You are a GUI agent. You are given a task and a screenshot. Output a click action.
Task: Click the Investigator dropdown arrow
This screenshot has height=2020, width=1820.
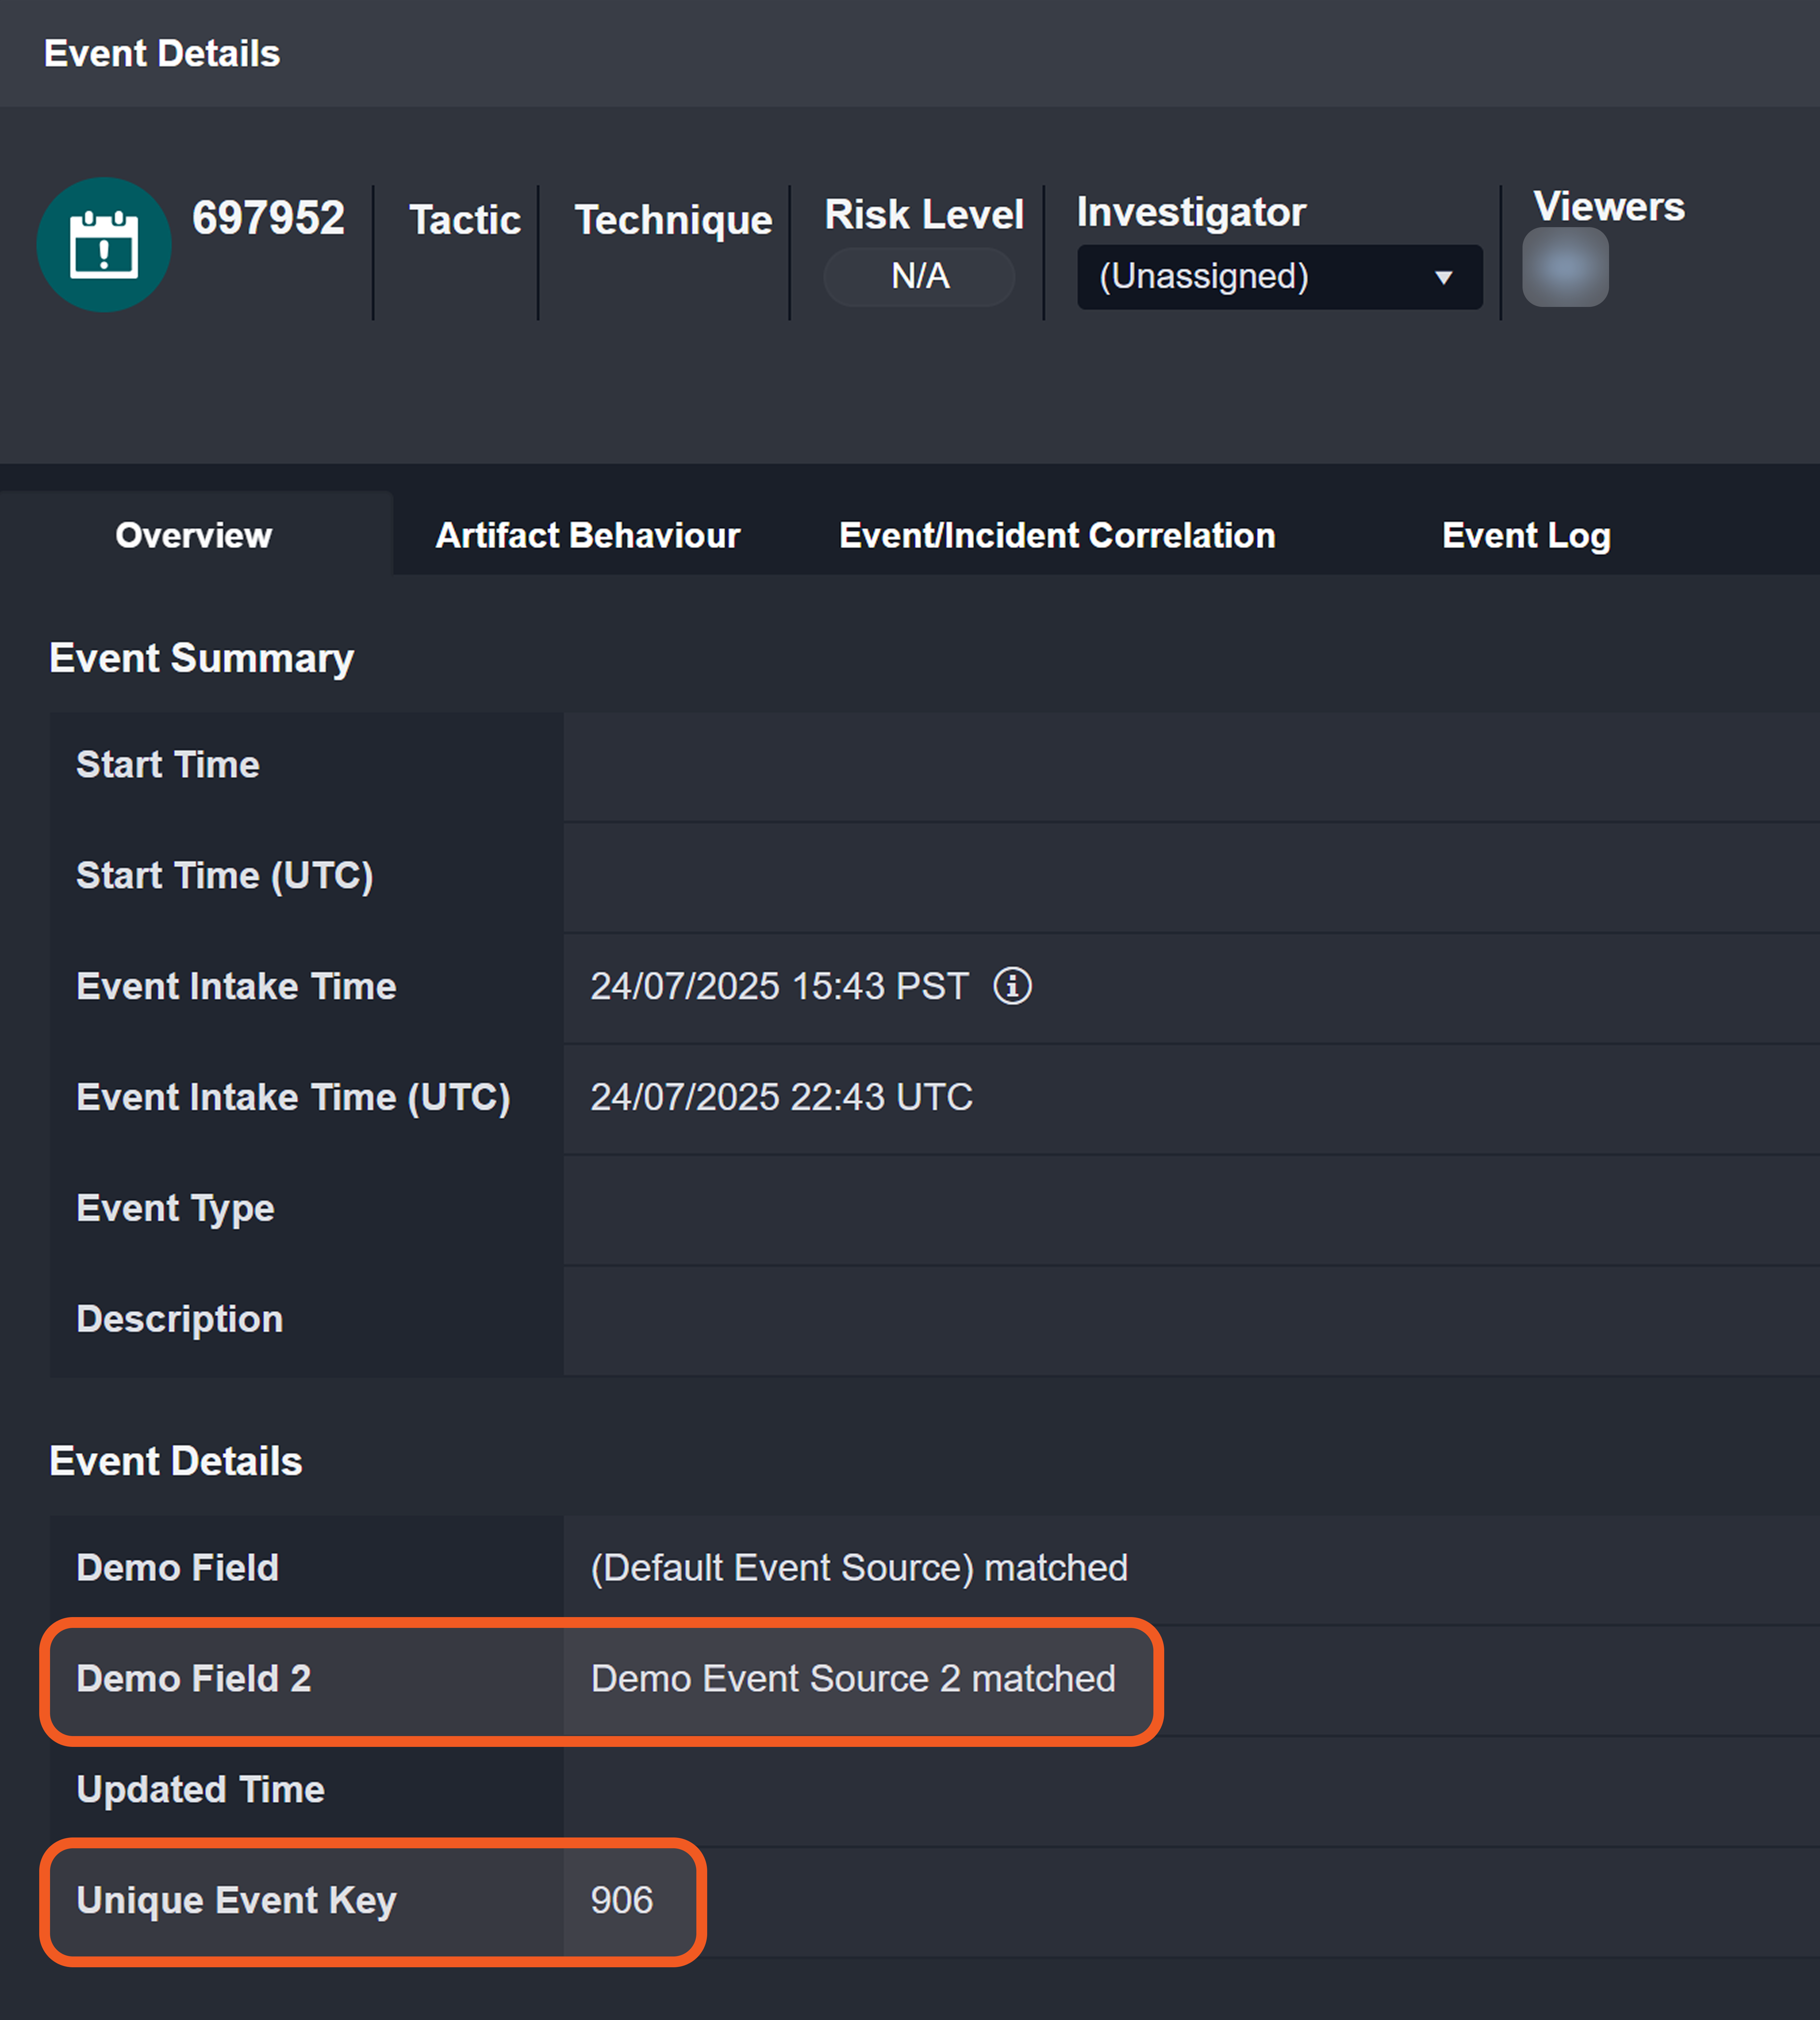click(x=1443, y=278)
